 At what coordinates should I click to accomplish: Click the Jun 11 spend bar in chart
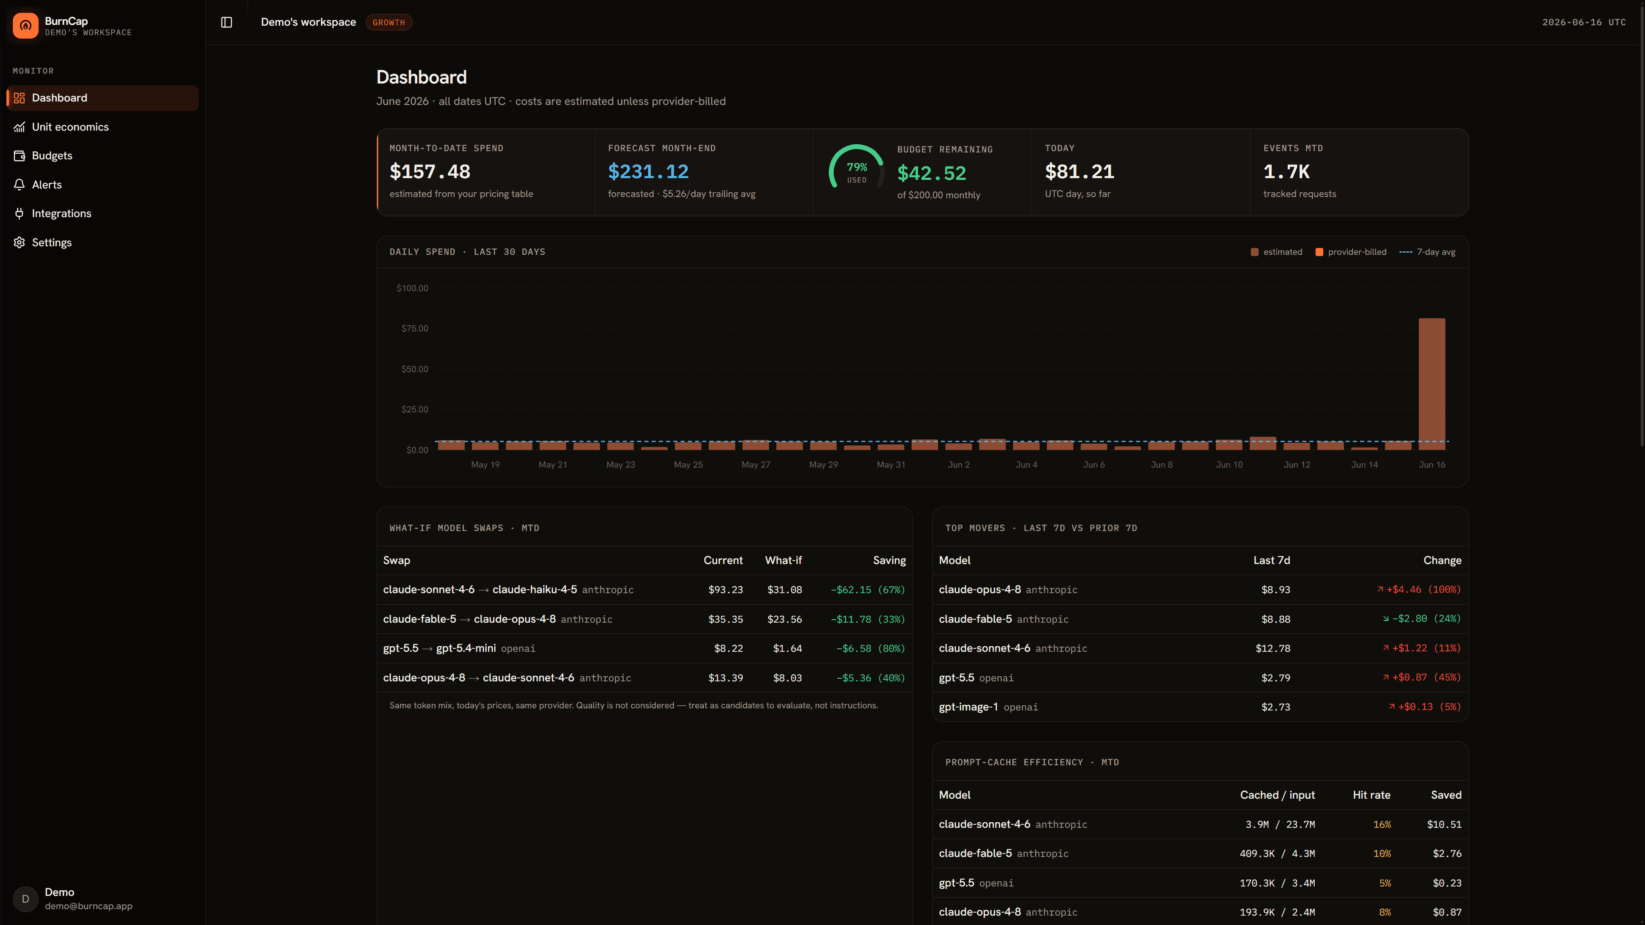pos(1262,443)
